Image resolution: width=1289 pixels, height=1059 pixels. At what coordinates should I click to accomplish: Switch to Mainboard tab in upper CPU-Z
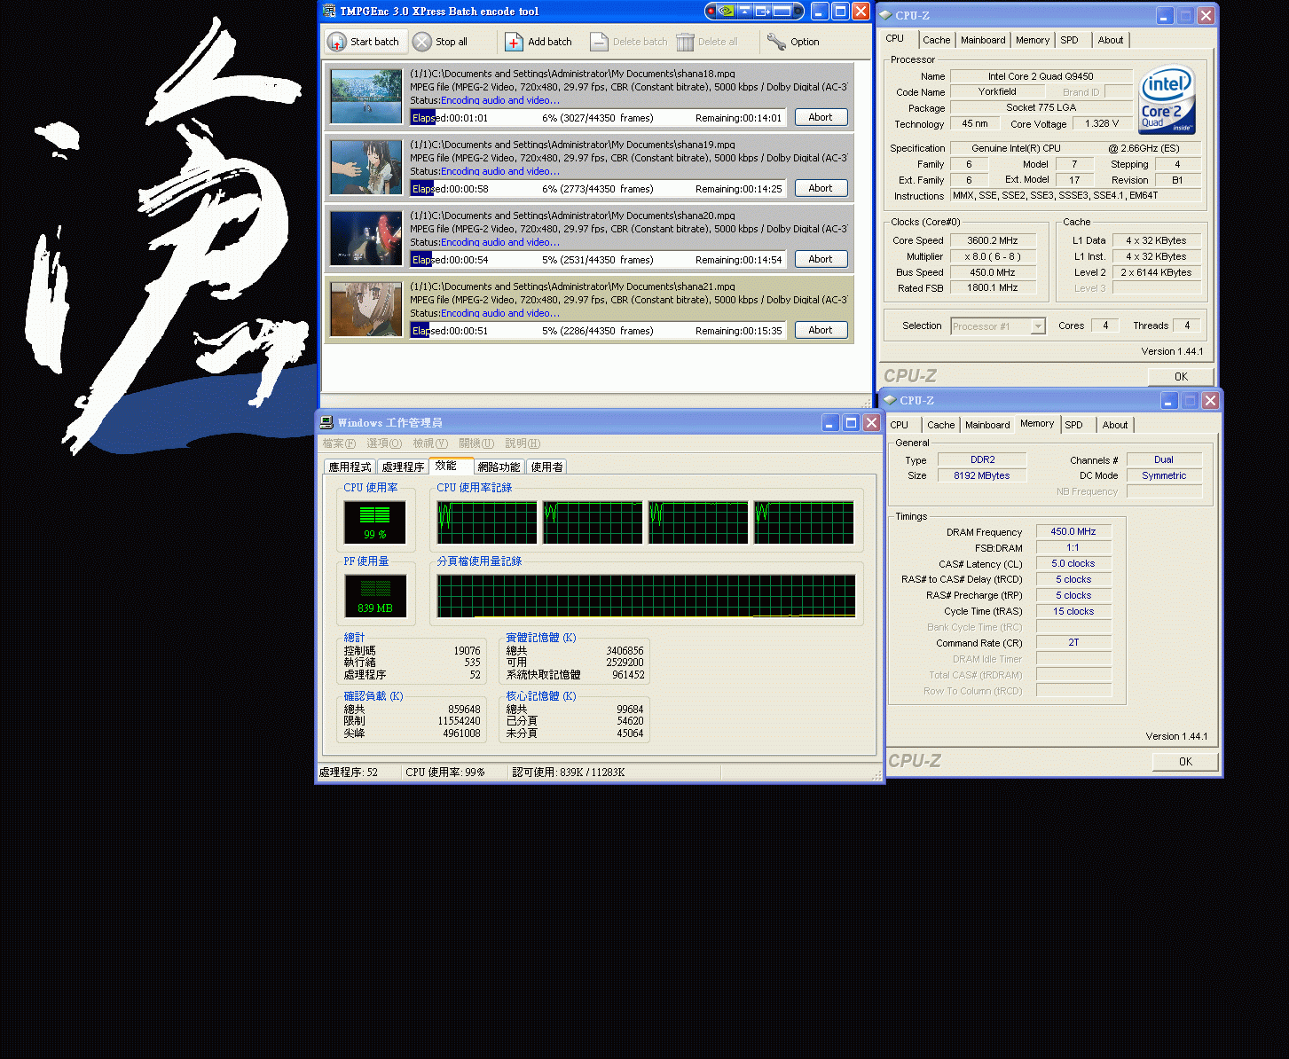983,40
